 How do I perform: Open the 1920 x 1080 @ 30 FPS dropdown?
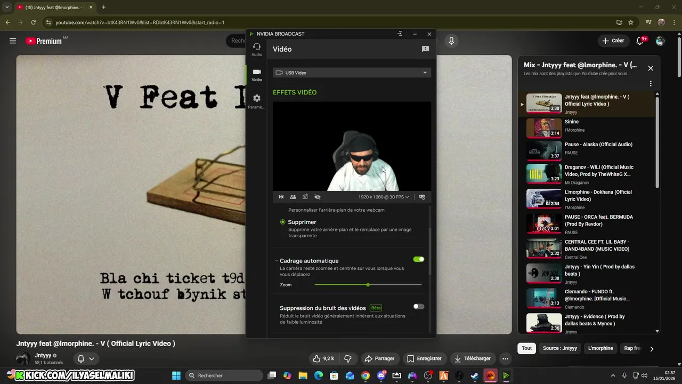point(384,197)
